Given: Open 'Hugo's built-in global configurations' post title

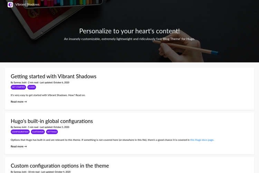Looking at the screenshot, I should pos(52,121).
